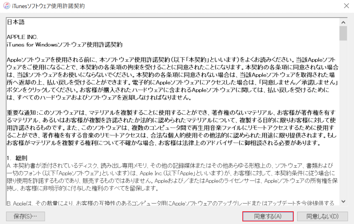Select the 日本語 heading text
The height and width of the screenshot is (224, 354).
pos(14,22)
